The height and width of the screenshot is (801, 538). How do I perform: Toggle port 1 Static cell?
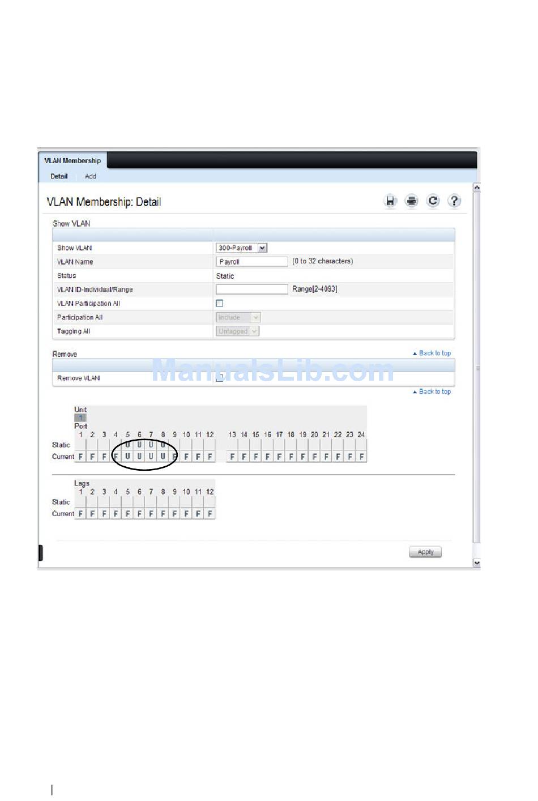pyautogui.click(x=80, y=445)
